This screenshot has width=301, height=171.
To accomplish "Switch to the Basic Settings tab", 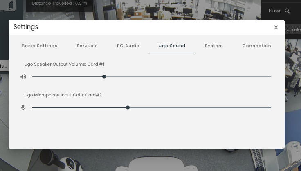I will [x=40, y=46].
